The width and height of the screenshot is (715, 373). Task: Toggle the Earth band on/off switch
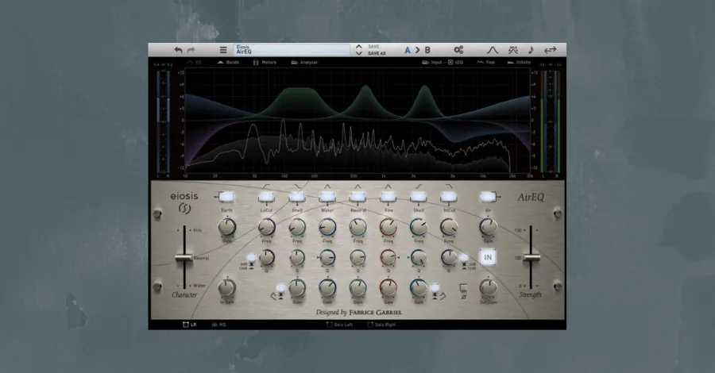click(226, 197)
